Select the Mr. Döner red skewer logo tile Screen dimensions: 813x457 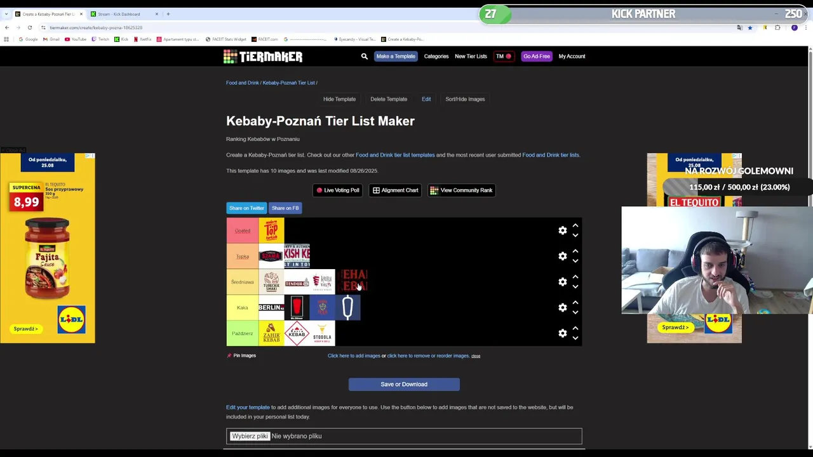[x=297, y=307]
